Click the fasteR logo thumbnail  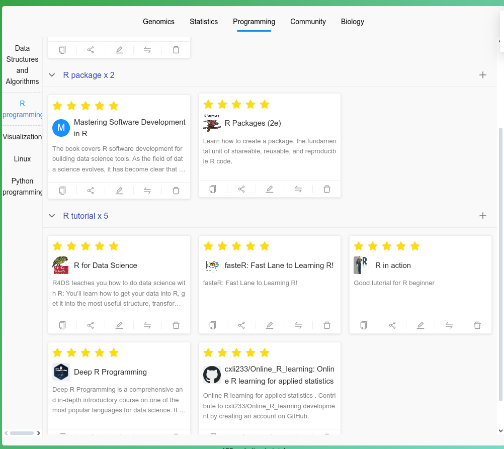(x=212, y=265)
